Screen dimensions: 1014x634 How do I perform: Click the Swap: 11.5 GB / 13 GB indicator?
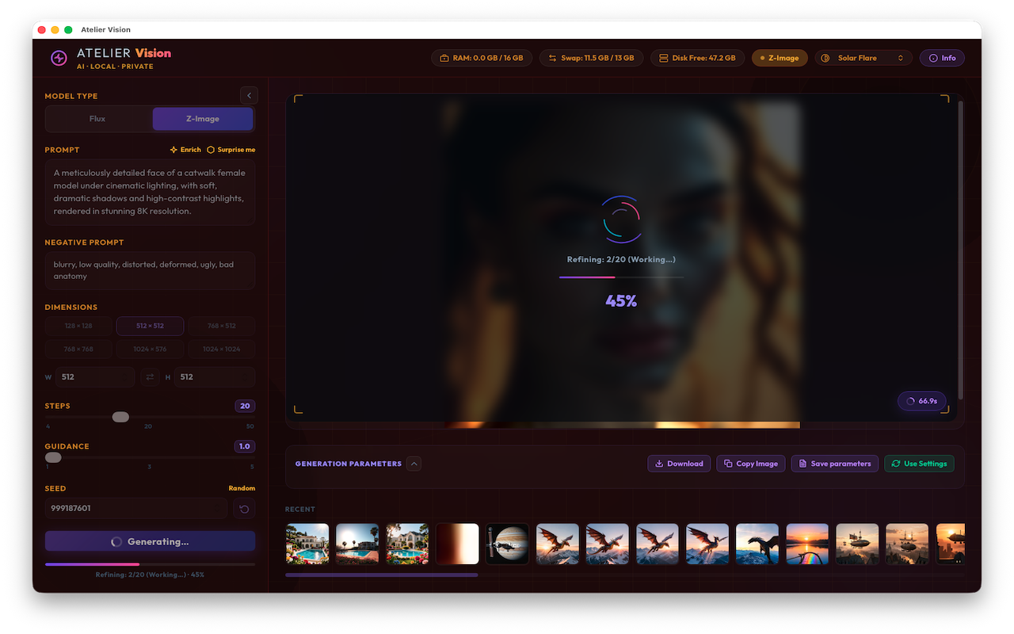[592, 58]
